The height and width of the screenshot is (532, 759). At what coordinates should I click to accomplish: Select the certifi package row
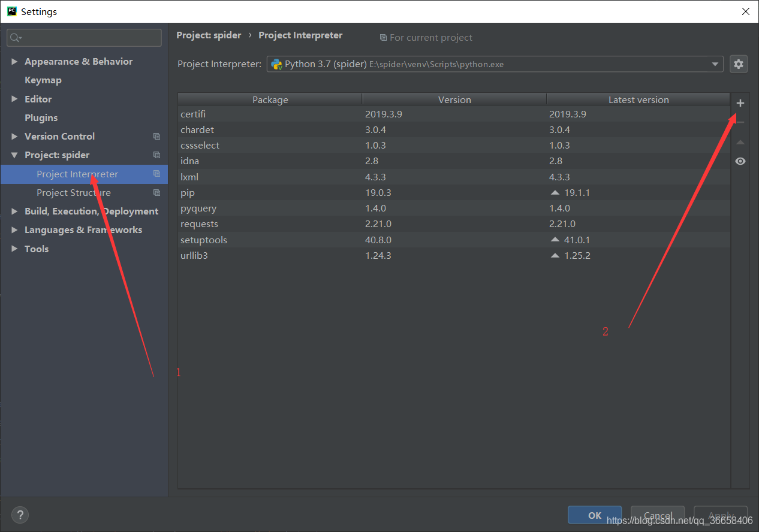(x=454, y=114)
